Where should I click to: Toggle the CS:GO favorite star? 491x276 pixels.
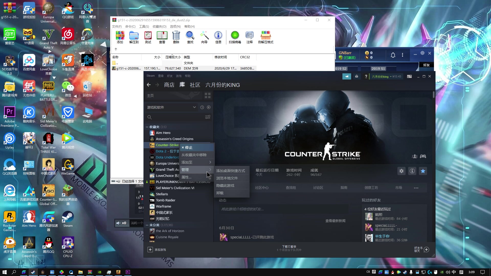(x=423, y=171)
